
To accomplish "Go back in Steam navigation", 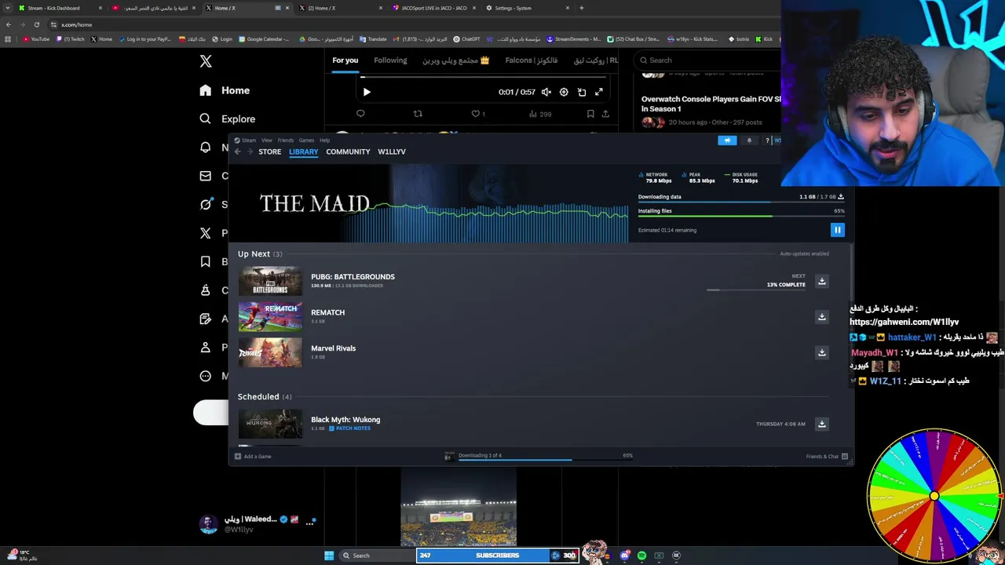I will pyautogui.click(x=238, y=151).
